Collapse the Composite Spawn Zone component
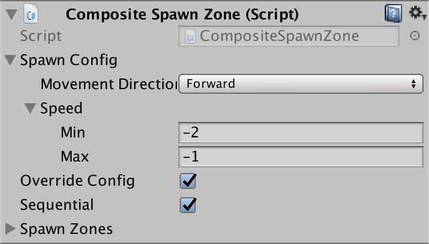Viewport: 429px width, 244px height. pos(11,14)
